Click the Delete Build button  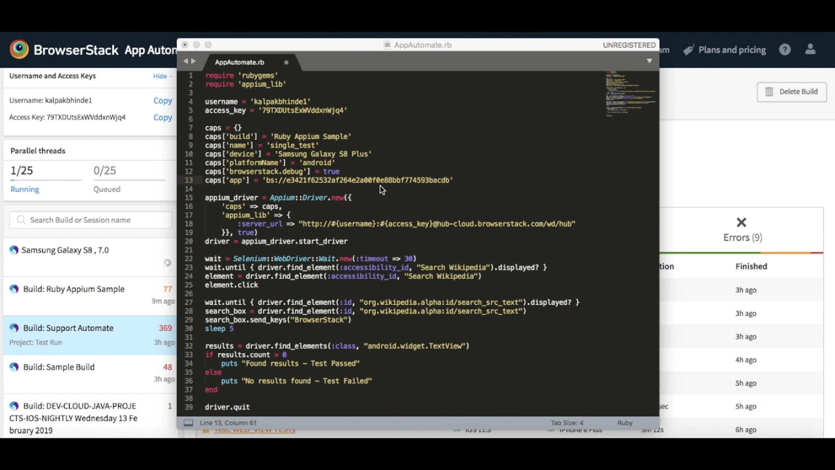[792, 92]
